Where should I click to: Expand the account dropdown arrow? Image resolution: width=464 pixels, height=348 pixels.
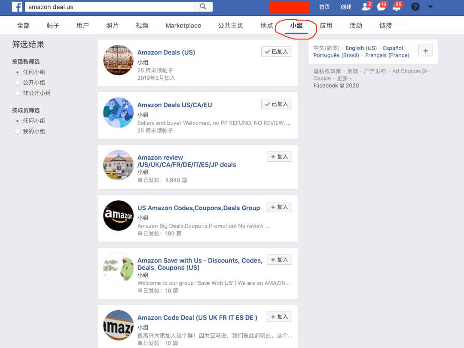pyautogui.click(x=430, y=7)
